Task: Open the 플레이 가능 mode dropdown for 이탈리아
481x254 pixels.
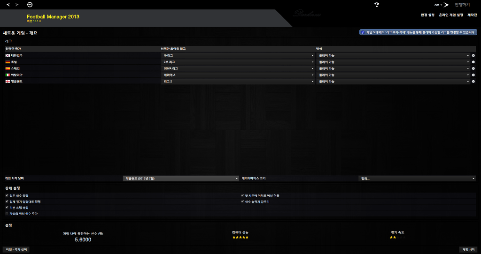Action: 393,75
